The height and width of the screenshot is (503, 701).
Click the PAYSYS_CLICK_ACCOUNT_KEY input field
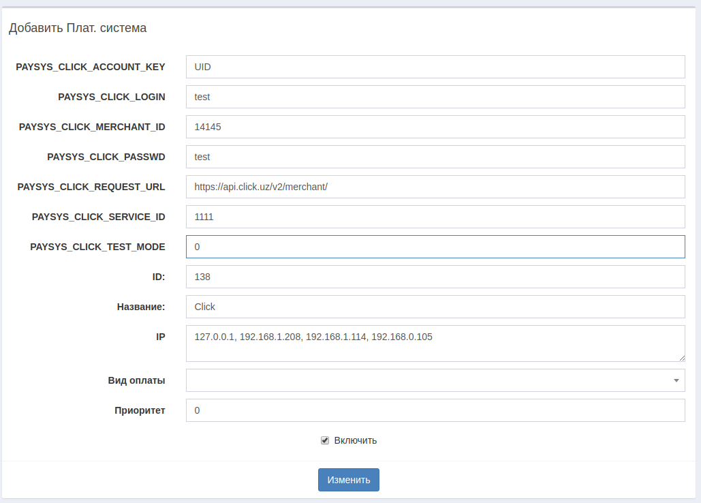pos(435,67)
